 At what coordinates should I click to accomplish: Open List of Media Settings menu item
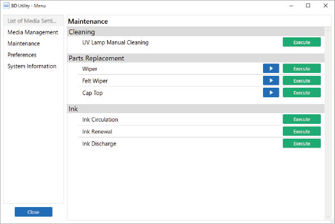(x=33, y=21)
